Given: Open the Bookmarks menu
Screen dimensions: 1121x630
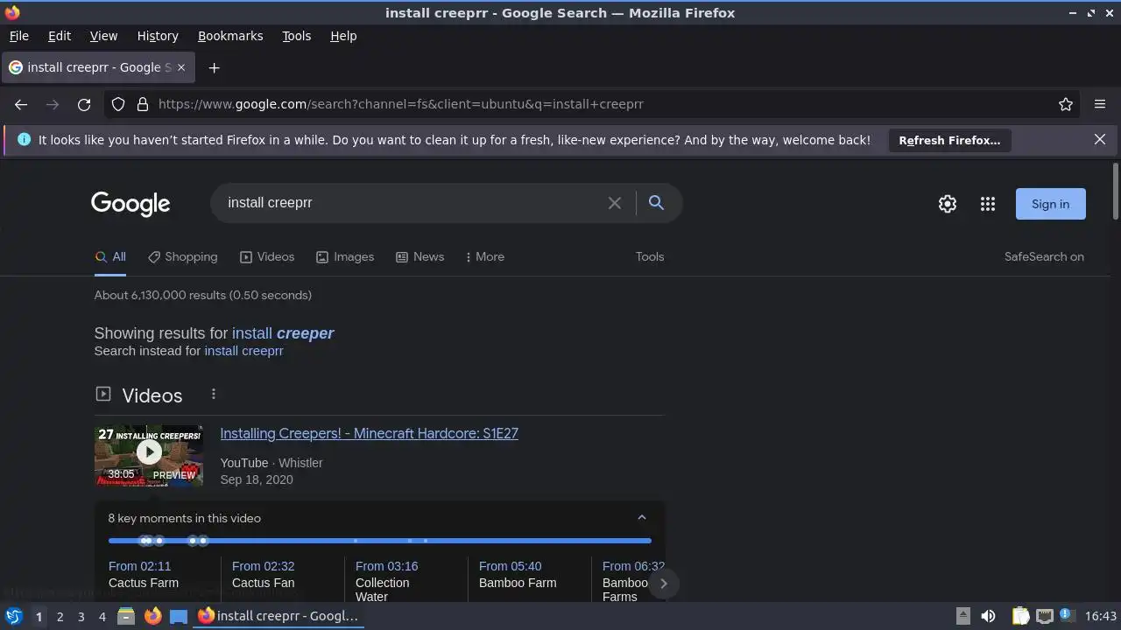Looking at the screenshot, I should (x=230, y=36).
